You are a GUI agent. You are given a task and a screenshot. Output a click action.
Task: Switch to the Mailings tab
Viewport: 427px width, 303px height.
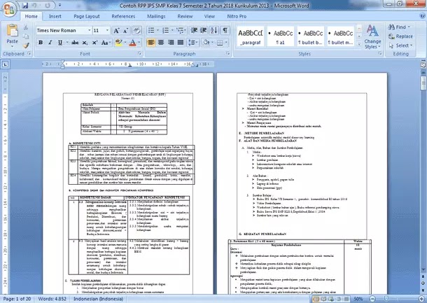coord(156,16)
